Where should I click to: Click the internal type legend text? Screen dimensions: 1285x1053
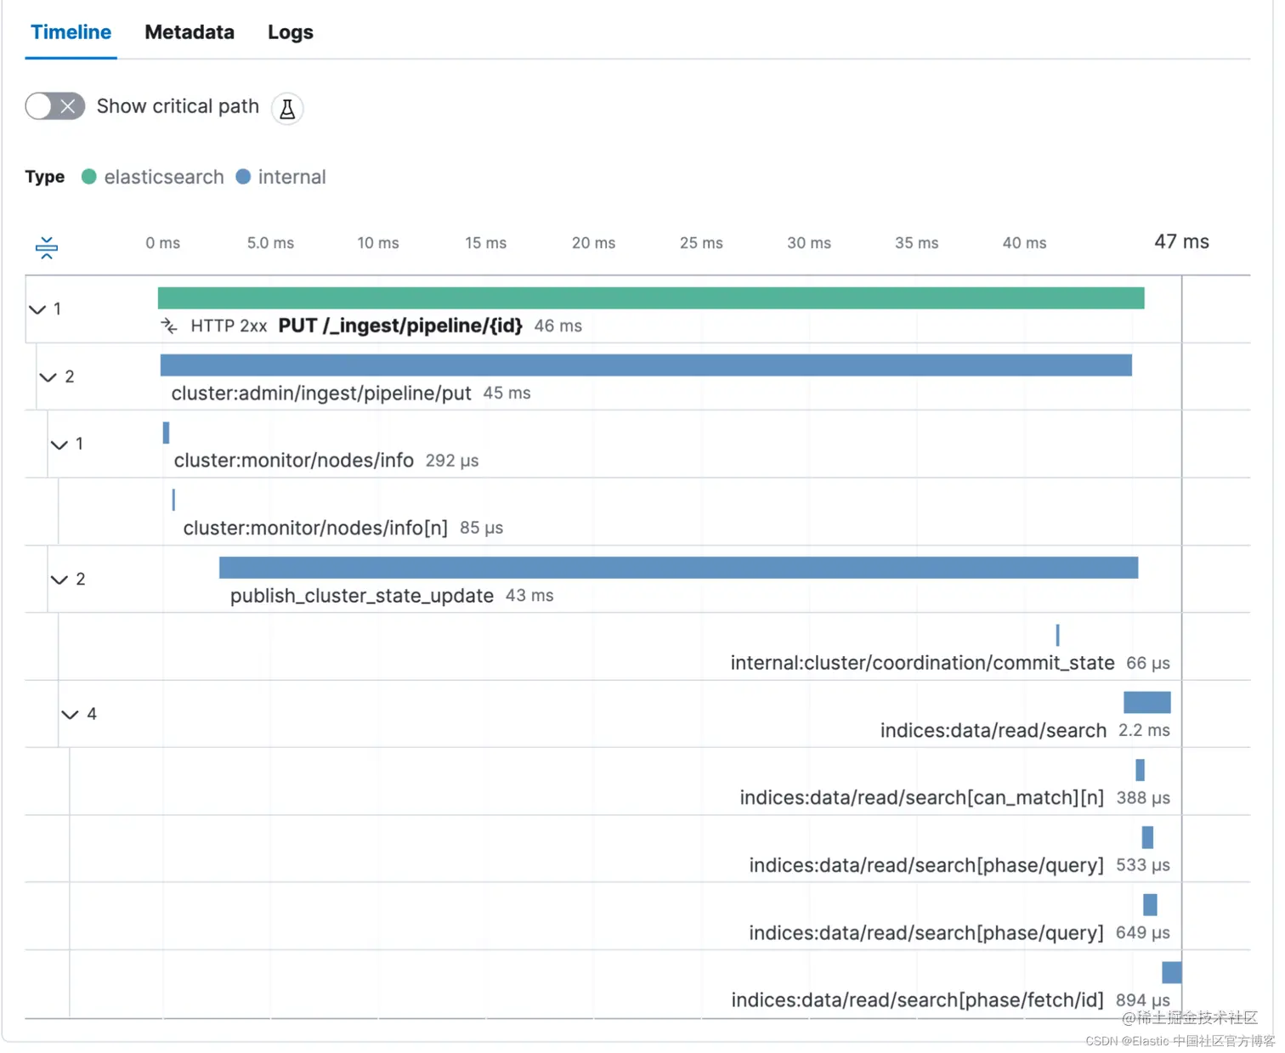[x=292, y=177]
